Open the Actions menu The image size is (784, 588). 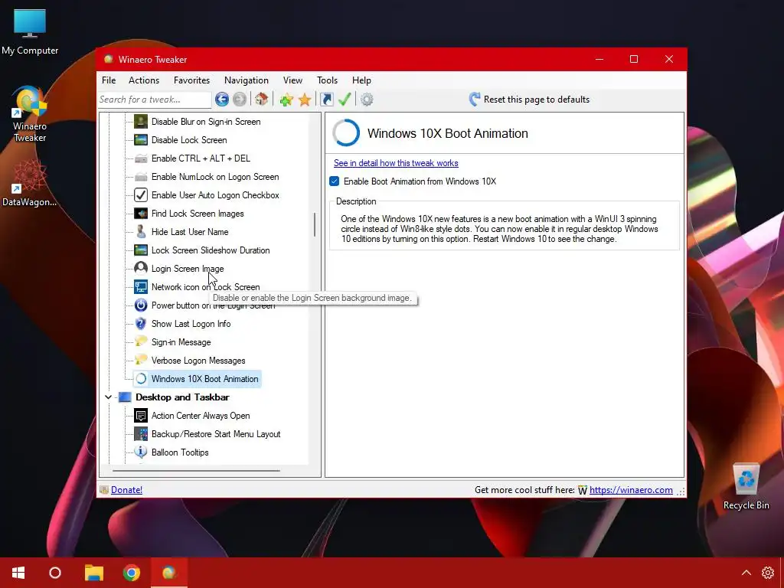(x=144, y=80)
